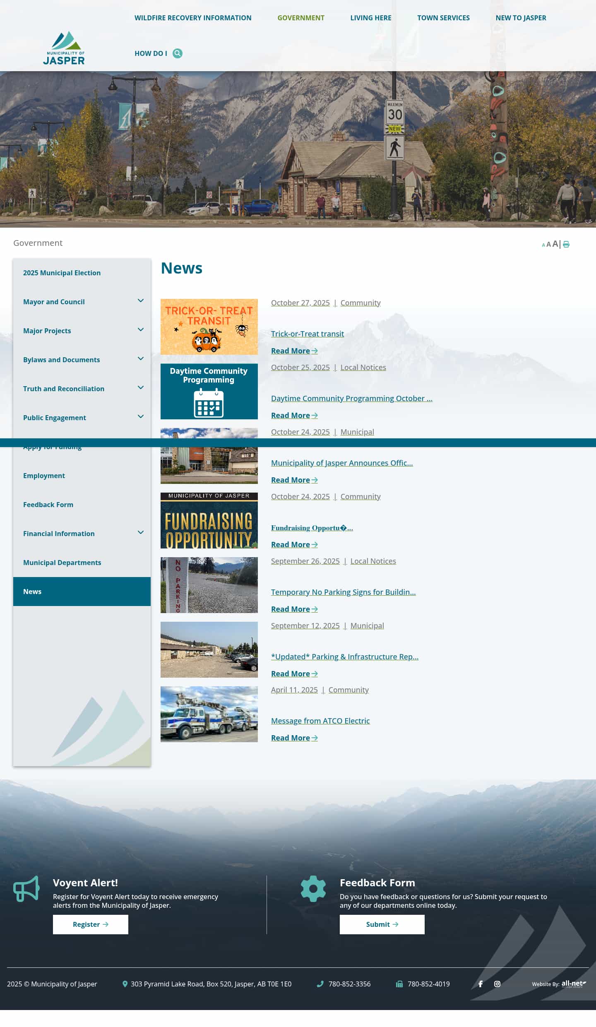The width and height of the screenshot is (596, 1027).
Task: Click the 780-852-4019 fax number
Action: [428, 984]
